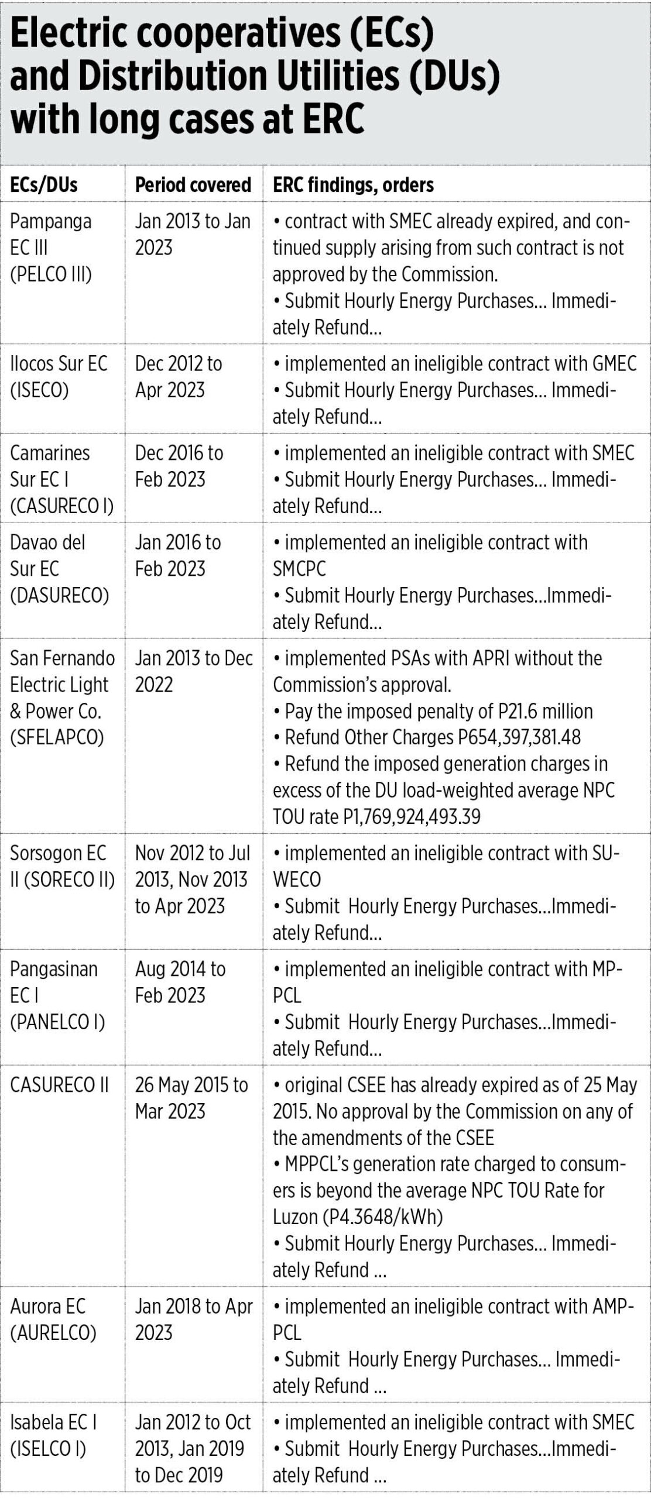Click the NPC TOU rate P4.3648/kWh text
Viewport: 651px width, 1498px height.
point(357,1217)
